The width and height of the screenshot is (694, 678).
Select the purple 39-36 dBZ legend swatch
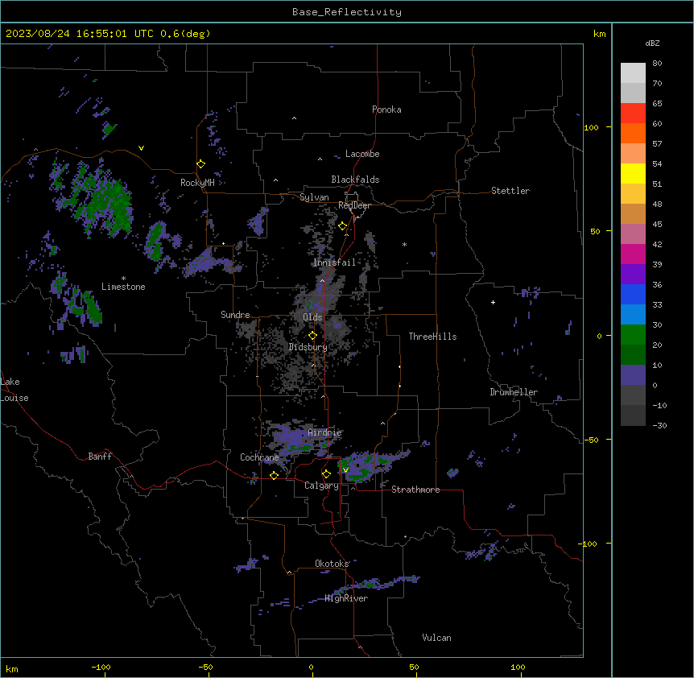(633, 274)
